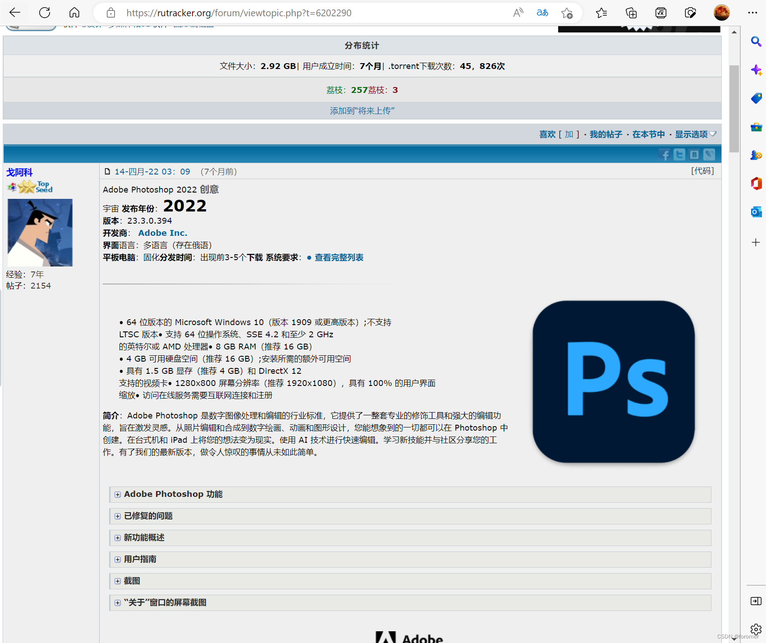Share the topic to Facebook

pyautogui.click(x=664, y=154)
